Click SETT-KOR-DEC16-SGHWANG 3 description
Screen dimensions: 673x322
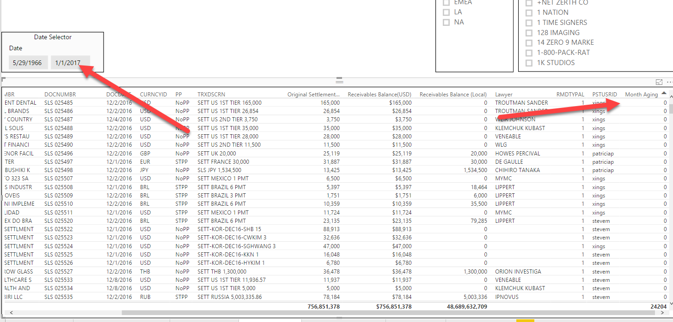pyautogui.click(x=236, y=246)
